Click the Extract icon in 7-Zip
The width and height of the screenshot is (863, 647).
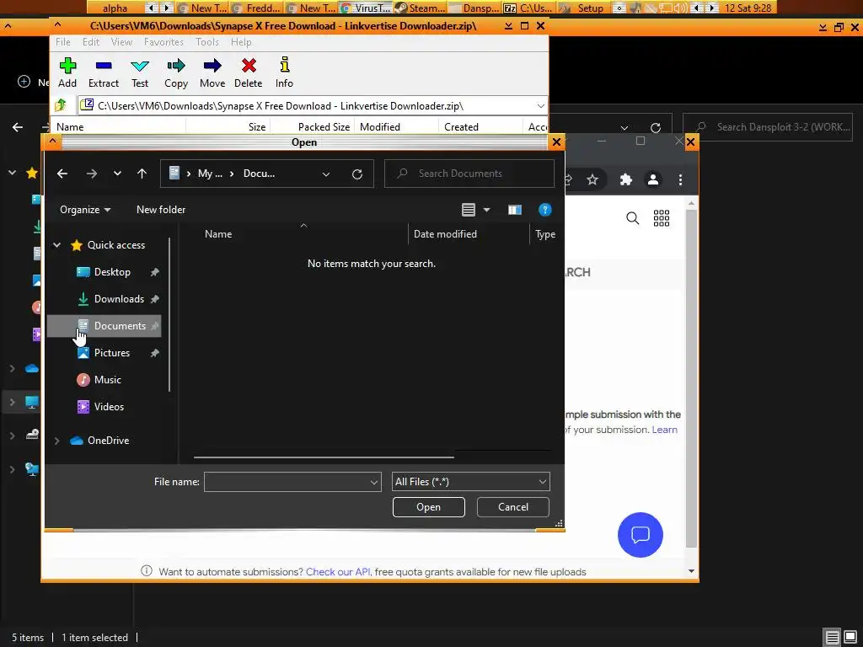[x=104, y=66]
